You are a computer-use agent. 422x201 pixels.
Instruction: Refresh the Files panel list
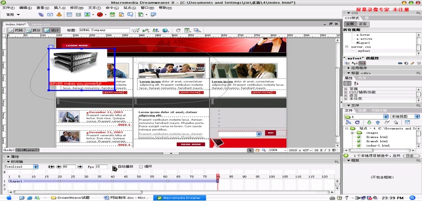click(x=357, y=123)
